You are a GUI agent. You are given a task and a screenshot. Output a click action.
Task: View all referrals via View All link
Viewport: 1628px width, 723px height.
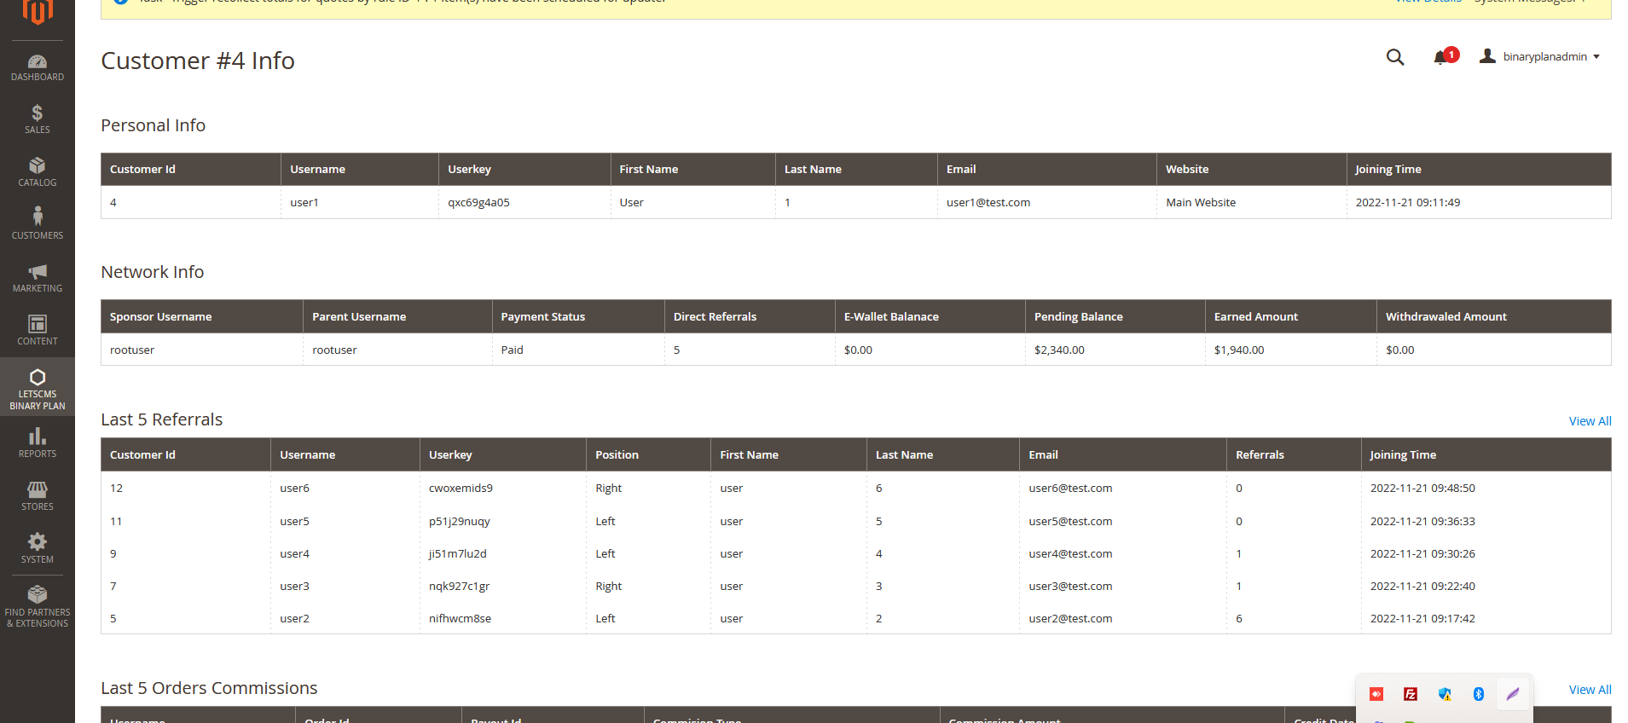1590,421
